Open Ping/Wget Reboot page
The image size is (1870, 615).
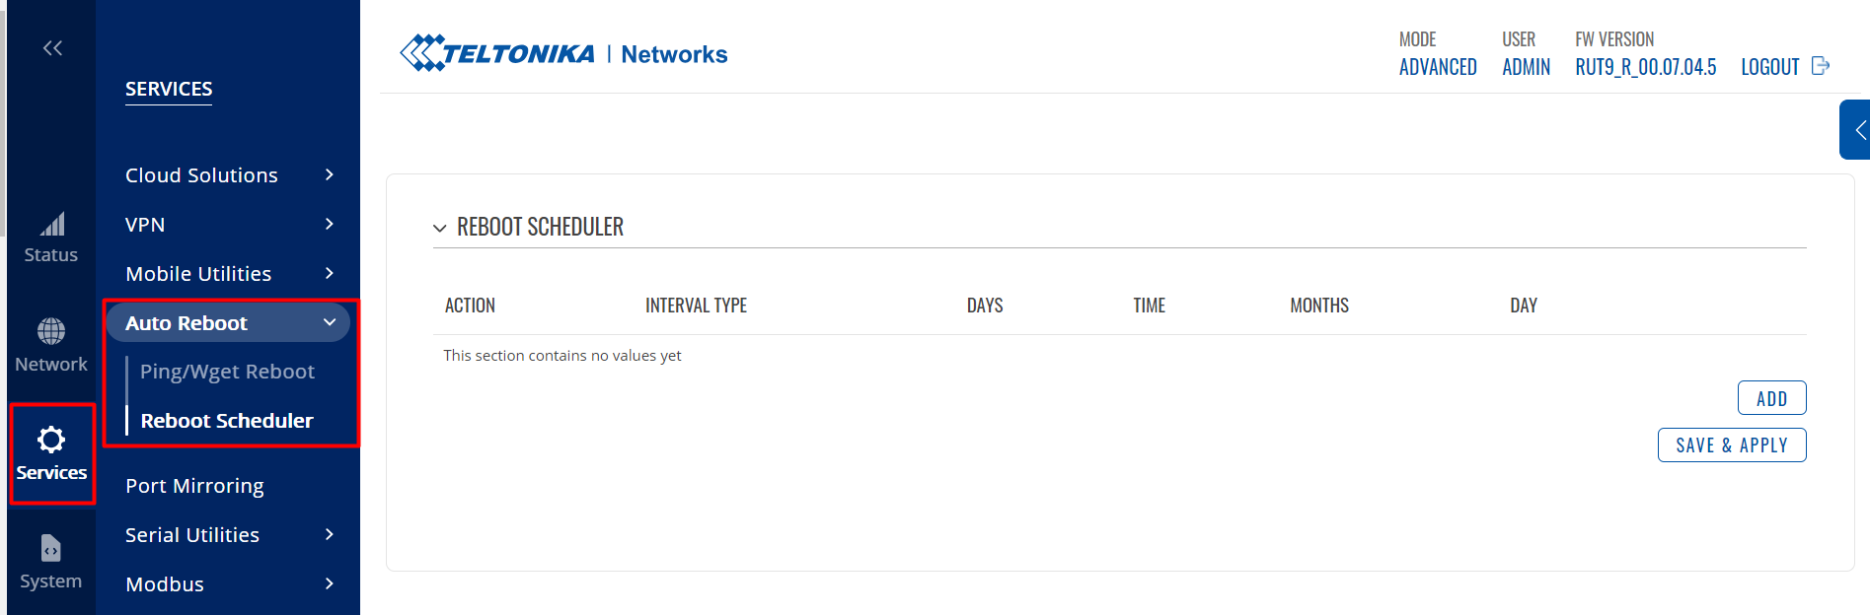(x=227, y=372)
